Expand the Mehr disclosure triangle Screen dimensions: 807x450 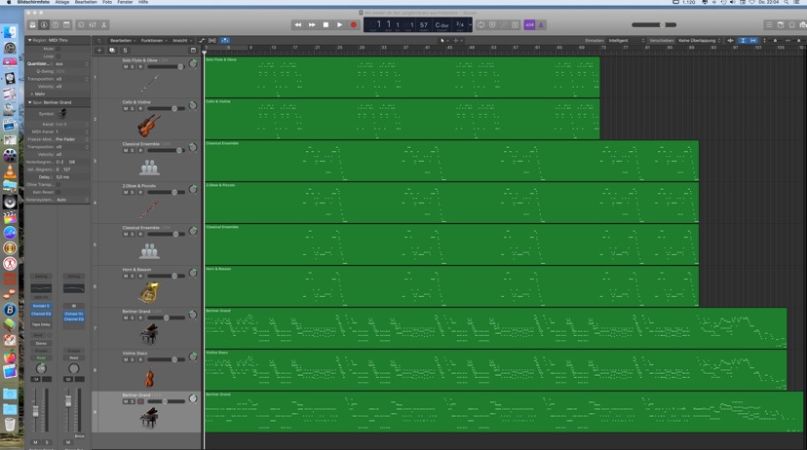[x=31, y=94]
